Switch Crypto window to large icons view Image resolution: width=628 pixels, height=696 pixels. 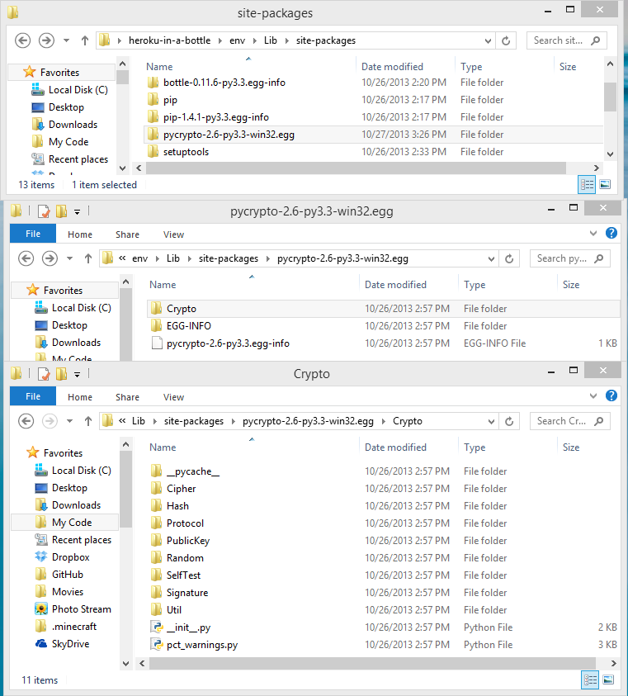(608, 679)
